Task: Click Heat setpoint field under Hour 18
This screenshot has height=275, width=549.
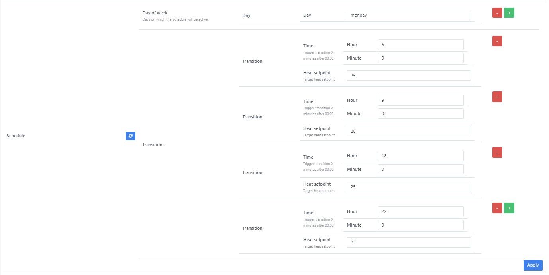Action: coord(408,187)
